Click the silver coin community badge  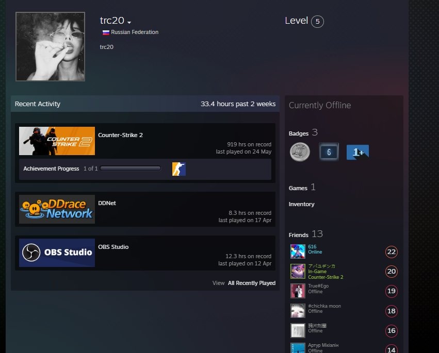coord(300,152)
